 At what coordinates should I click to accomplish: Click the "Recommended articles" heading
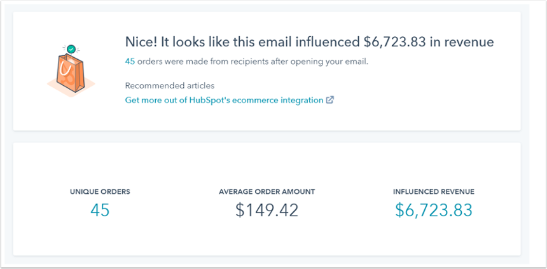pyautogui.click(x=170, y=86)
